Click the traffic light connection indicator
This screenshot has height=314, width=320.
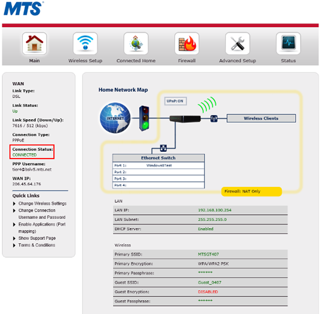tap(144, 118)
